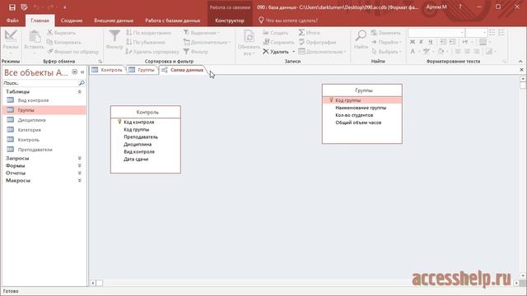Expand the Формы group
The image size is (527, 296).
(80, 165)
